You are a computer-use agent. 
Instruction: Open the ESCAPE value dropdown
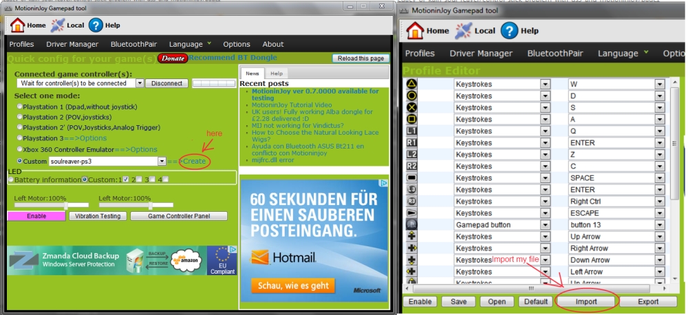tap(660, 213)
